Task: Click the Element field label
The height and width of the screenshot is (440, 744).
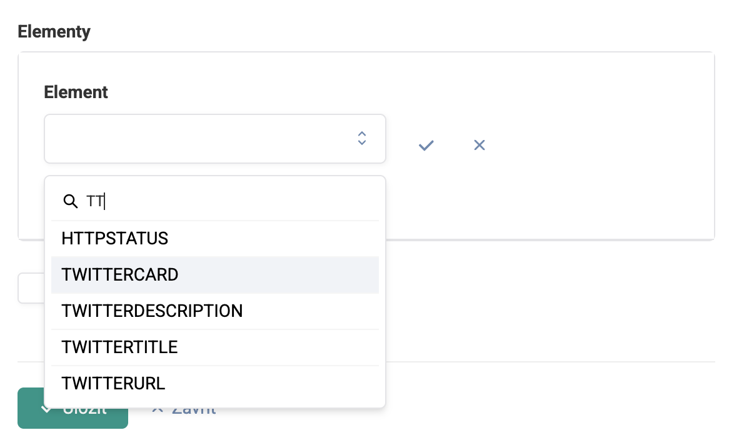Action: (76, 92)
